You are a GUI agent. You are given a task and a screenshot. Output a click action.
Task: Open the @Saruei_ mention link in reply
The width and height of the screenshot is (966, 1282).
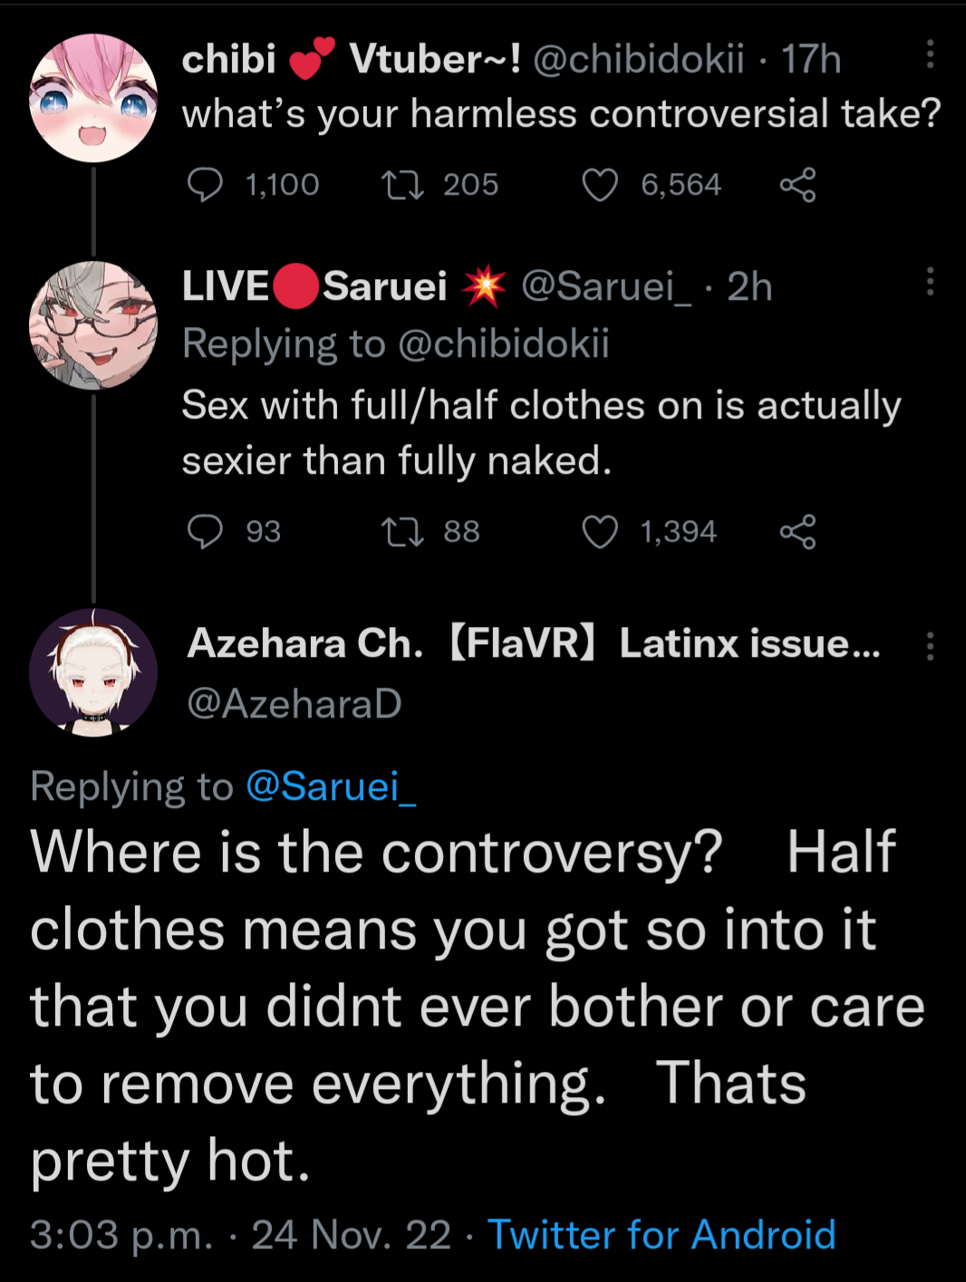331,786
